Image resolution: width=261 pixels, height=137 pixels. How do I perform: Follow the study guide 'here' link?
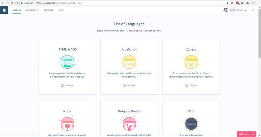158,31
